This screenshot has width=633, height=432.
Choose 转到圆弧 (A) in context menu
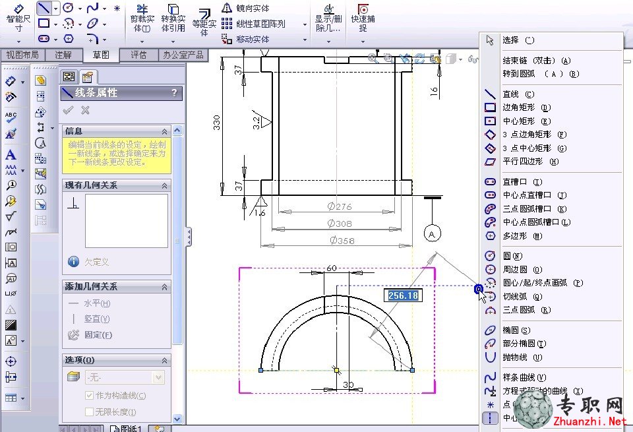pos(550,74)
